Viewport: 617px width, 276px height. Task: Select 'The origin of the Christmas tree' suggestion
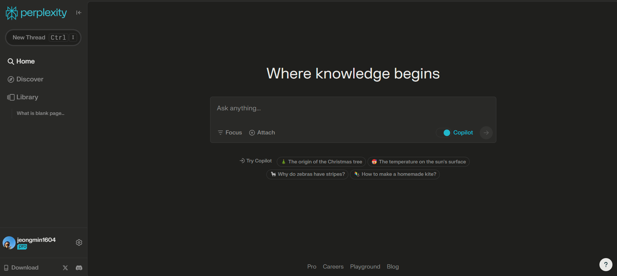point(321,162)
